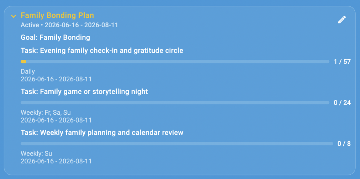The image size is (360, 179).
Task: Open the Family game or storytelling night task
Action: coord(84,91)
